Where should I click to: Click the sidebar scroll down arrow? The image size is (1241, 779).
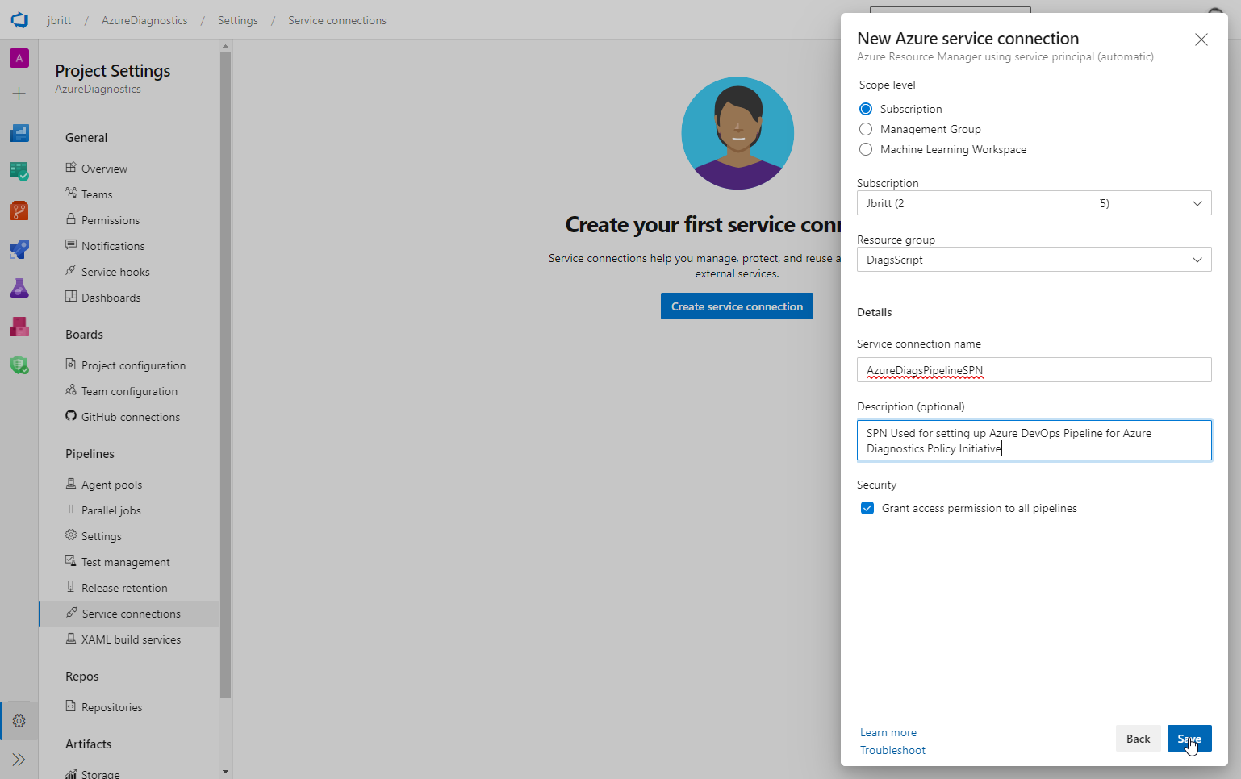pos(225,772)
